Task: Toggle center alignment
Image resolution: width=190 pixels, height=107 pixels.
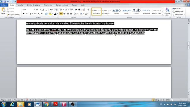Action: click(x=64, y=14)
